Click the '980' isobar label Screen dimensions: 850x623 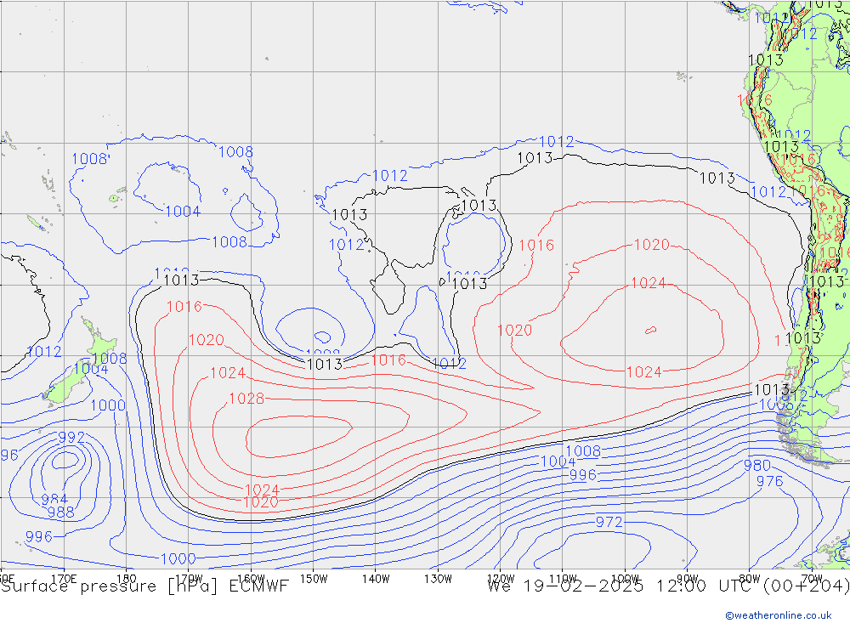point(756,465)
